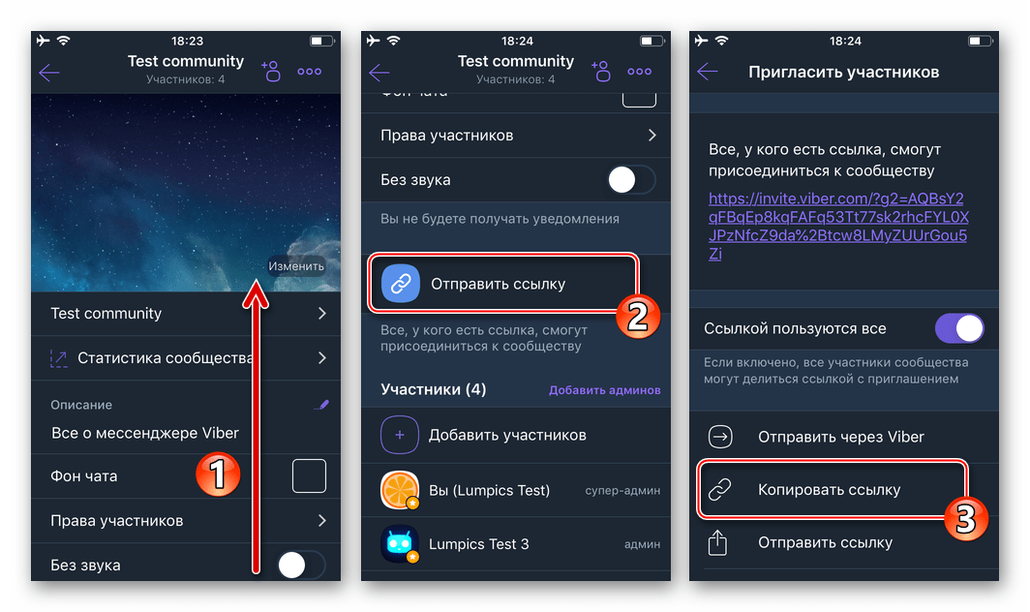Tap pencil icon to edit Описание

pyautogui.click(x=321, y=405)
